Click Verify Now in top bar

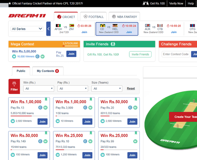176,3
